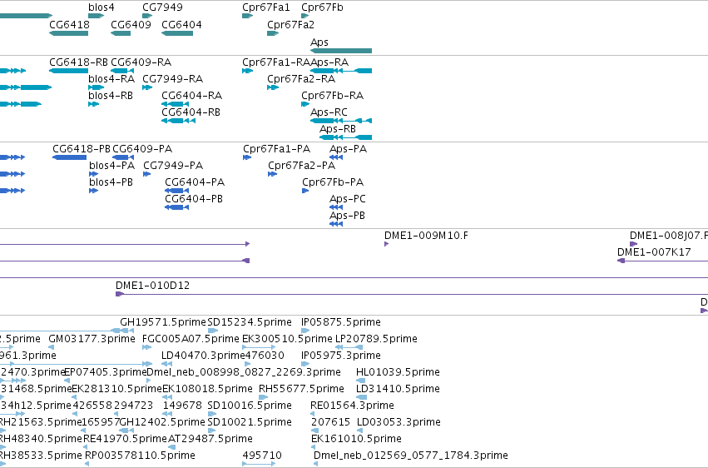Click the long Aps gene arrow bar
708x468 pixels.
[341, 51]
